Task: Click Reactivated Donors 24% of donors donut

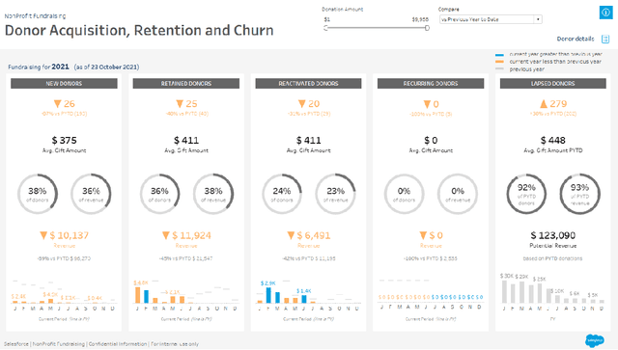Action: point(282,194)
